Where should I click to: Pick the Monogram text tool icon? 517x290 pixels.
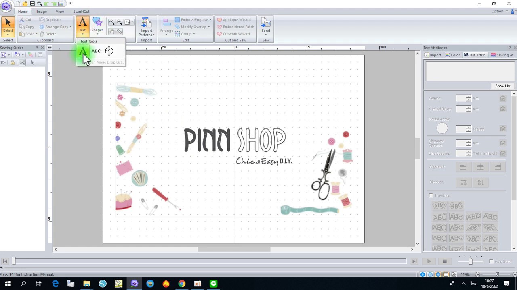coord(109,51)
